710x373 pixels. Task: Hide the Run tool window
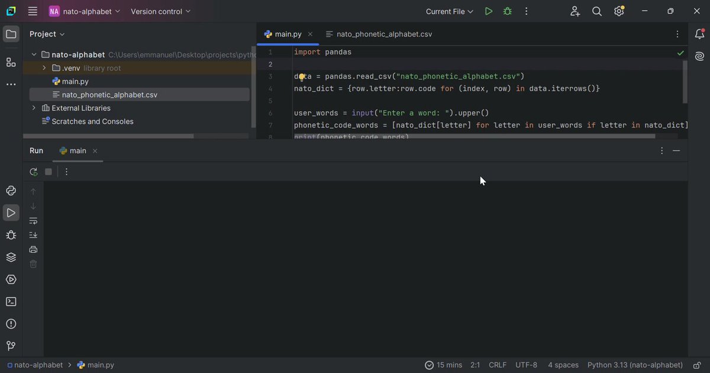tap(676, 151)
